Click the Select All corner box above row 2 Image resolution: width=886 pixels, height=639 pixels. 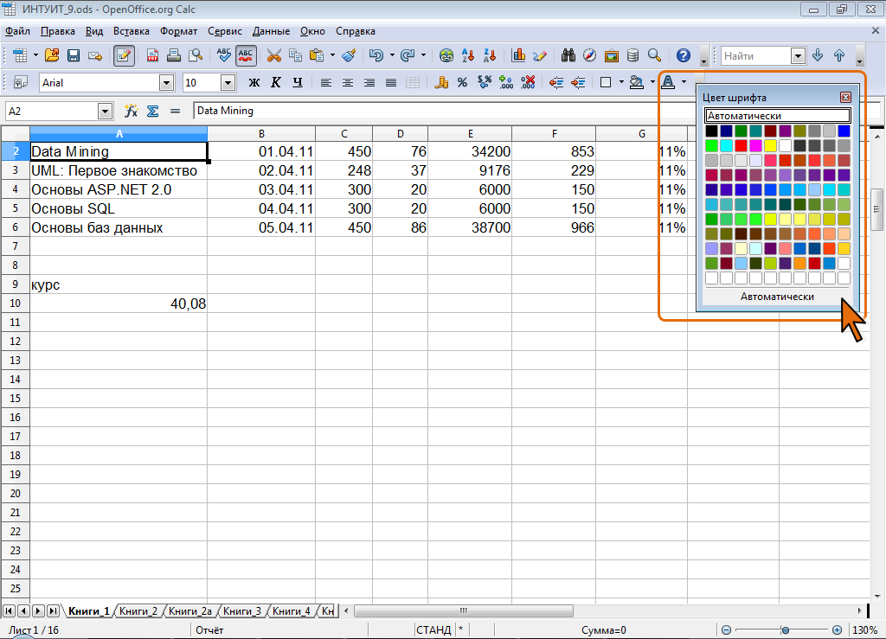tap(16, 134)
